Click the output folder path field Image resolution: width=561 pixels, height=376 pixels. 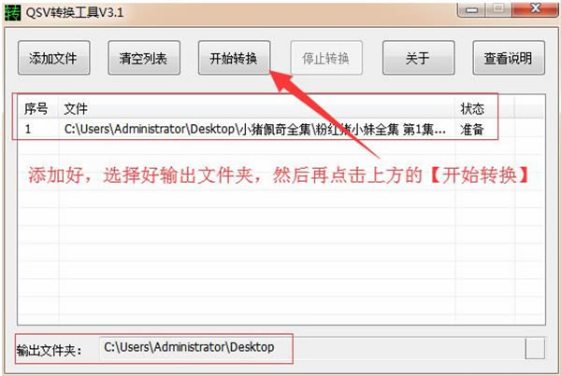pos(311,348)
